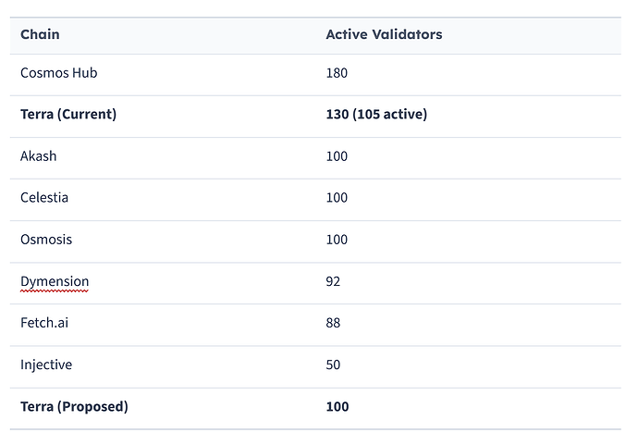Select the Terra (Proposed) row label

(74, 406)
